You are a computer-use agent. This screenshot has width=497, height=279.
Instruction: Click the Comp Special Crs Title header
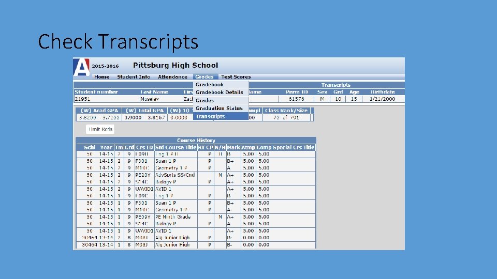286,147
